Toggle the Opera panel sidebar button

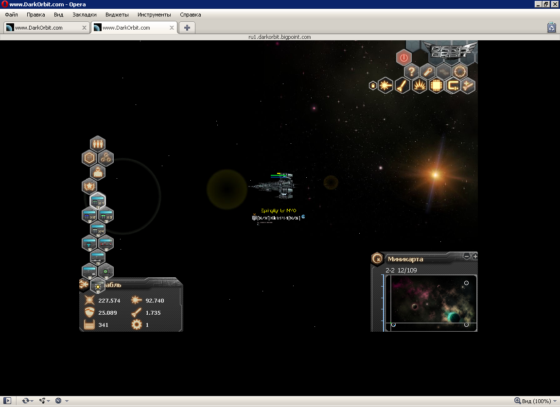(7, 401)
